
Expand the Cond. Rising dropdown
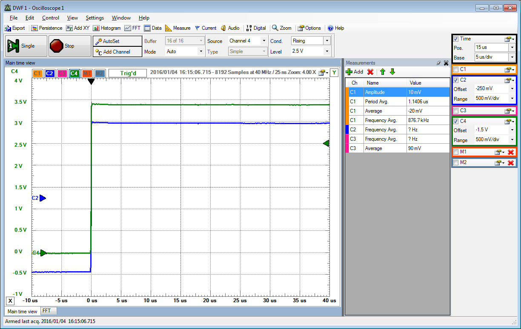click(327, 41)
